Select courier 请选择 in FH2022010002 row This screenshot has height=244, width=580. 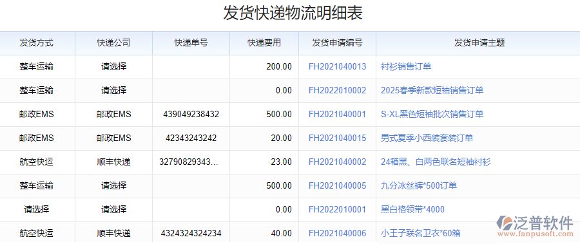pos(114,90)
